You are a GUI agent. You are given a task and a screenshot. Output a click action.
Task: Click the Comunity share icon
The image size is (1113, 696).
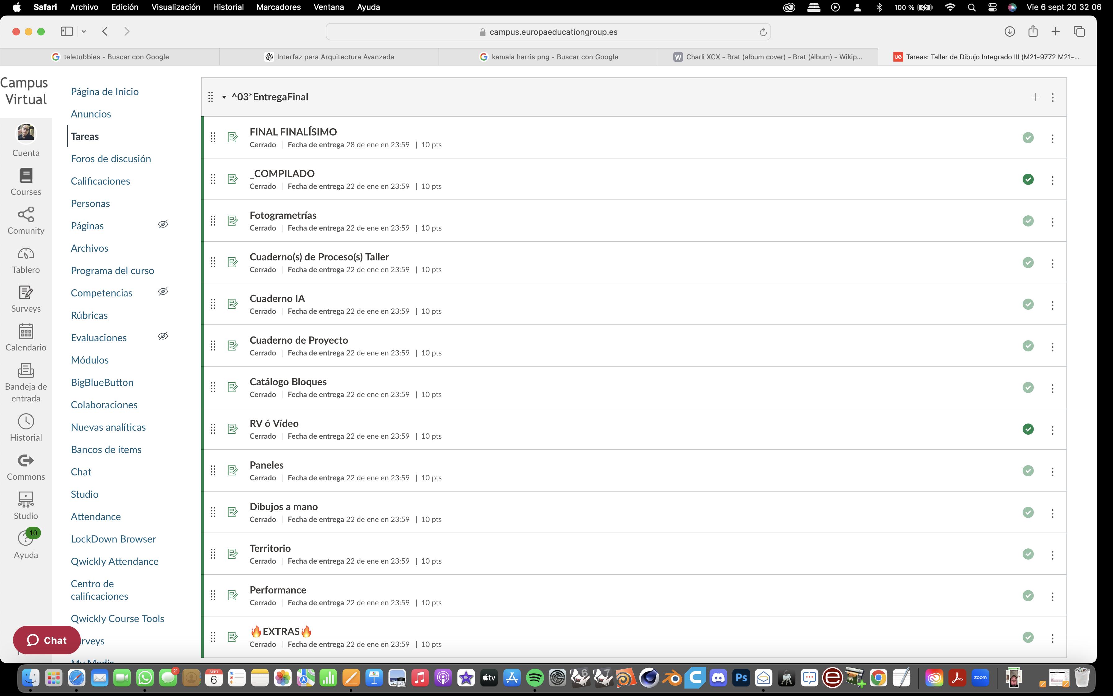pyautogui.click(x=26, y=214)
